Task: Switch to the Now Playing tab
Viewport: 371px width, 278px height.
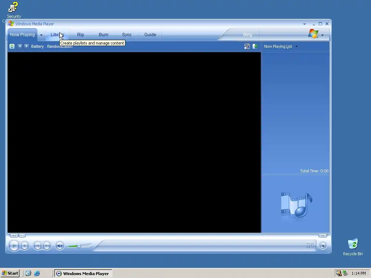Action: point(22,34)
